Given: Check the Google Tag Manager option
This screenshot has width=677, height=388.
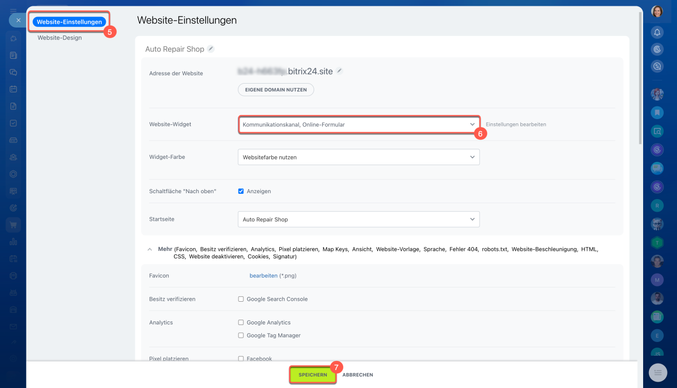Looking at the screenshot, I should tap(241, 336).
